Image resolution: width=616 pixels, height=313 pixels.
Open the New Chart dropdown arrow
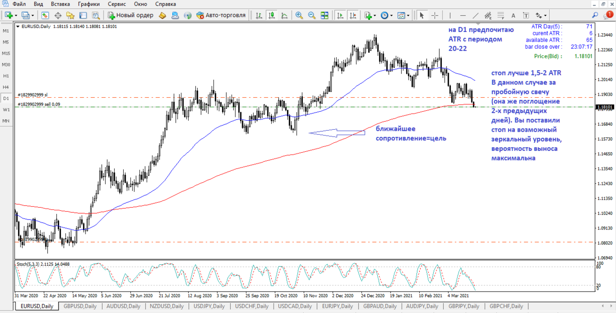(x=16, y=15)
